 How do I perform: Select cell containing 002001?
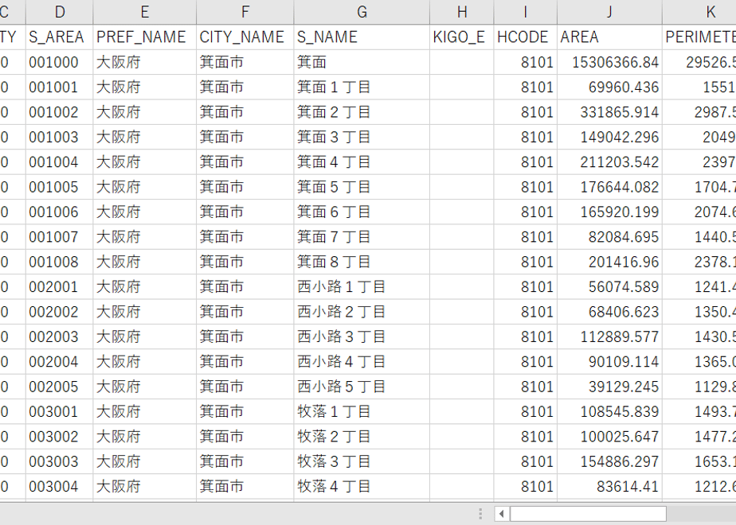pyautogui.click(x=59, y=287)
